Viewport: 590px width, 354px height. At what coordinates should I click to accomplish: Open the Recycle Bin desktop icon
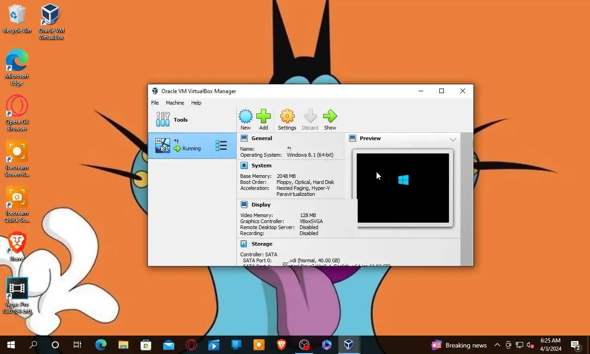[x=17, y=19]
